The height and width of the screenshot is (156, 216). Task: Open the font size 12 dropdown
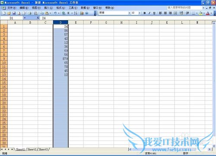point(140,13)
